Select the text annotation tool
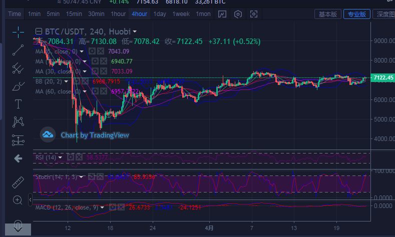 tap(18, 104)
